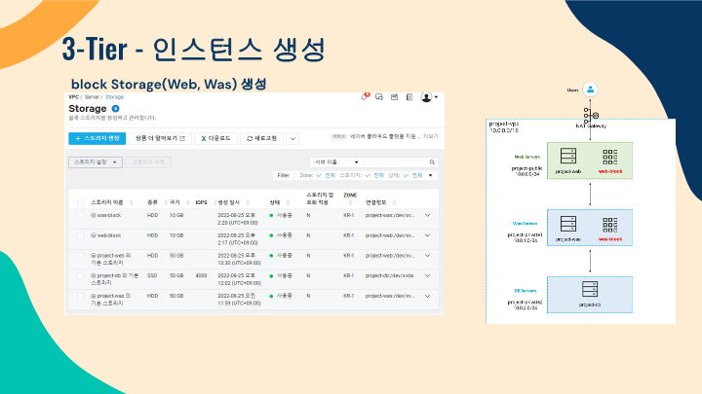Screen dimensions: 702x394
Task: Click the project-db:/dev/xvda connection info
Action: 389,275
